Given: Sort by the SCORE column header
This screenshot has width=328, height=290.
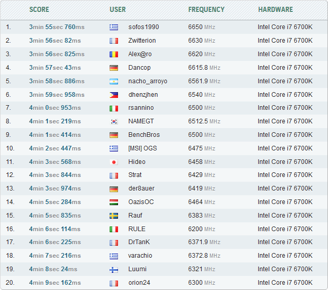Looking at the screenshot, I should coord(40,9).
